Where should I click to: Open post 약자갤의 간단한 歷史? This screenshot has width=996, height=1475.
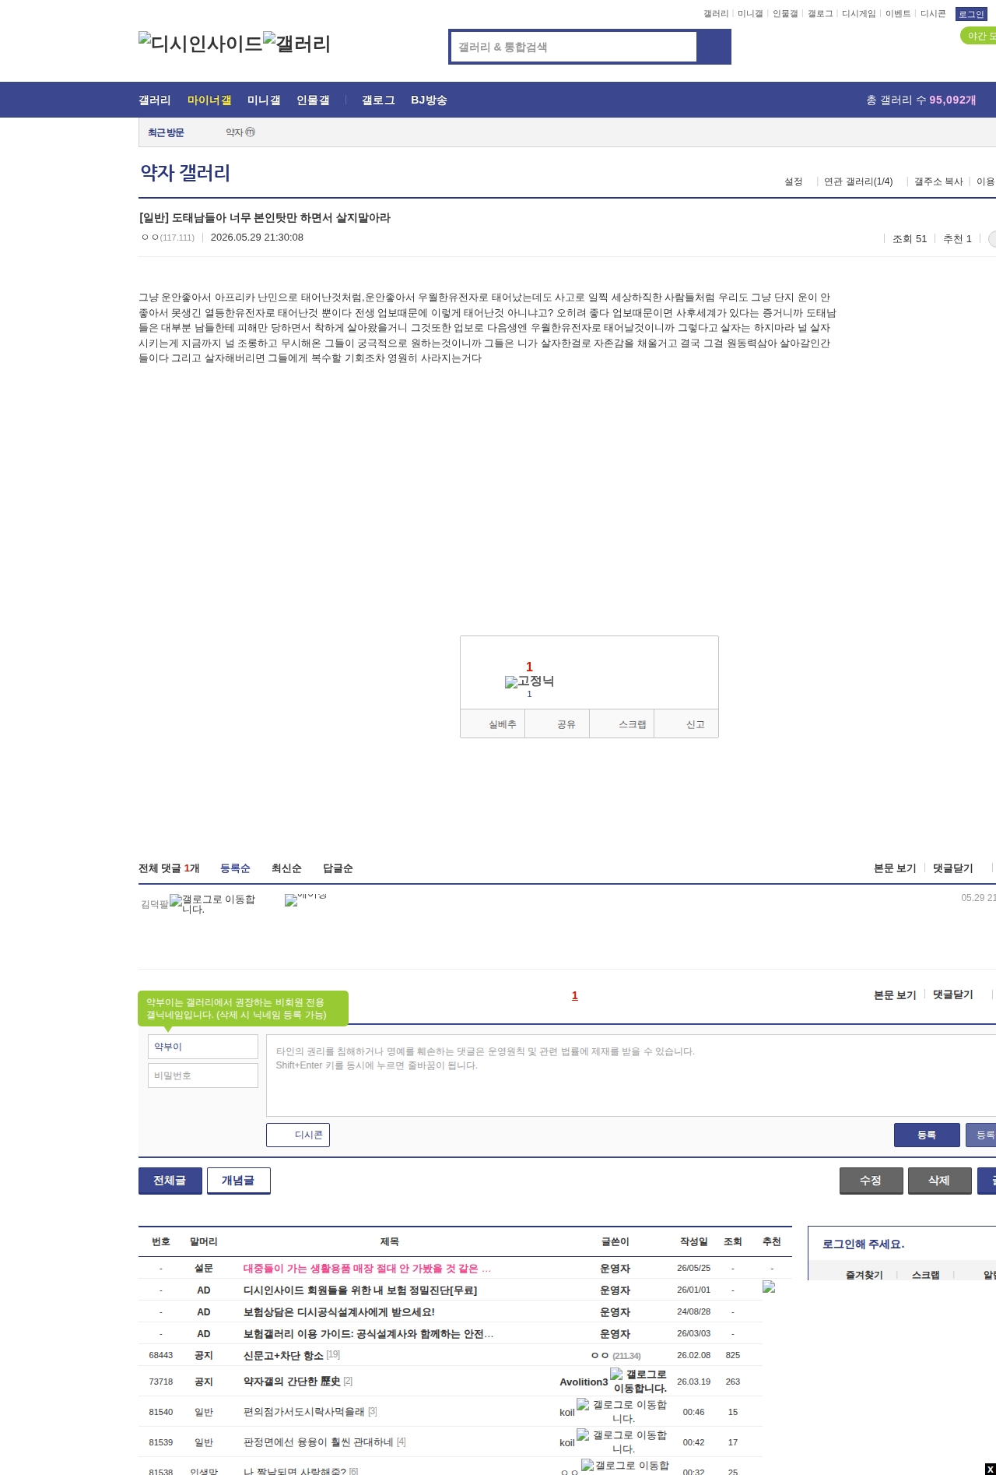(x=292, y=1381)
